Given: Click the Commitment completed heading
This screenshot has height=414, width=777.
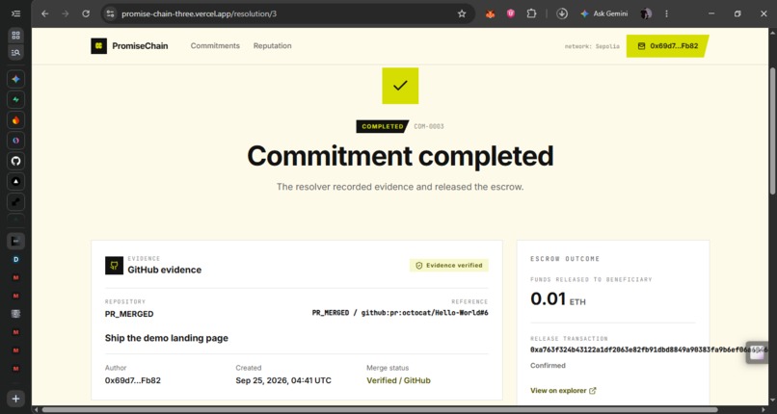Looking at the screenshot, I should (x=400, y=156).
